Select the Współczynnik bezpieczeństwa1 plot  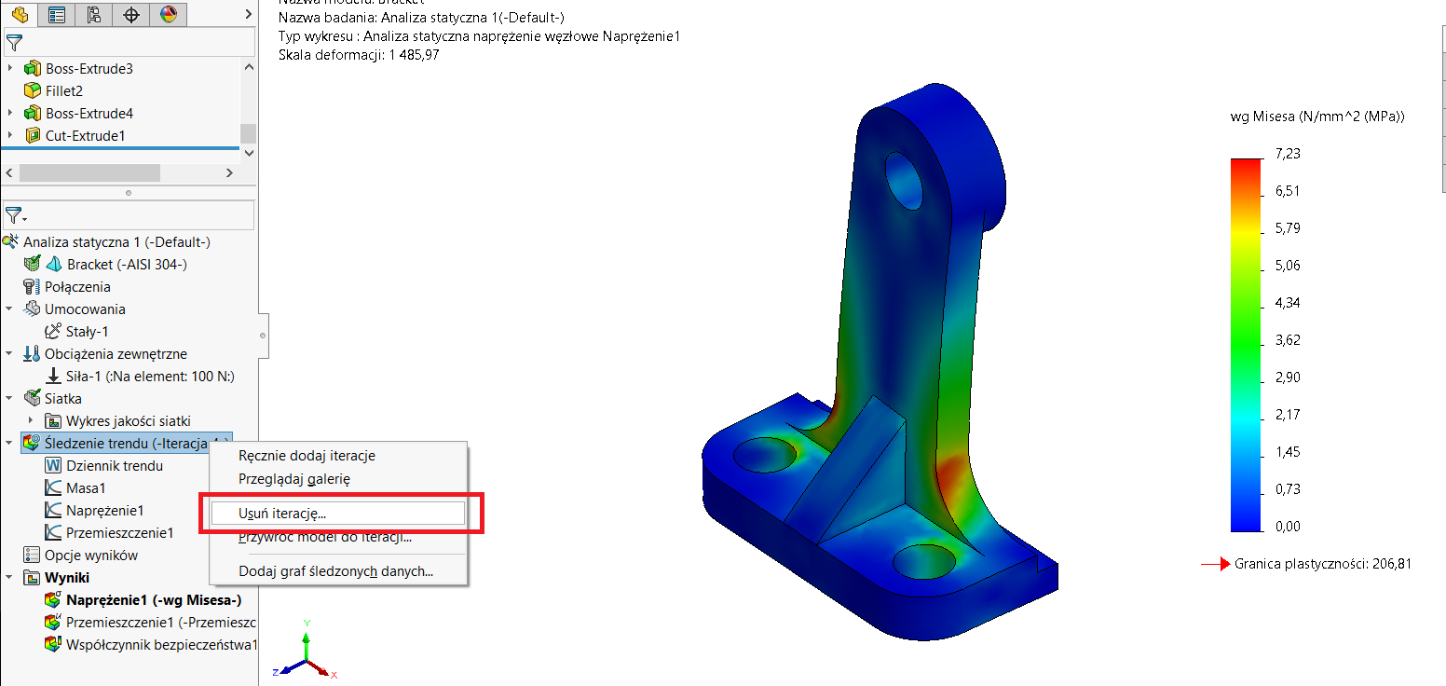tap(161, 645)
